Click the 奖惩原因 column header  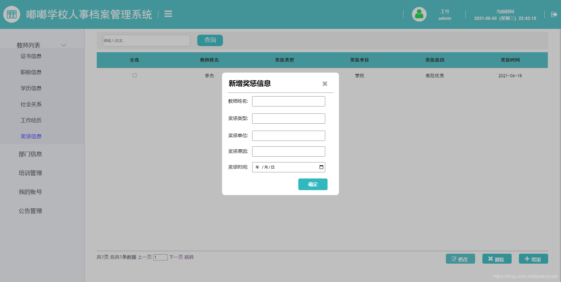pos(435,60)
